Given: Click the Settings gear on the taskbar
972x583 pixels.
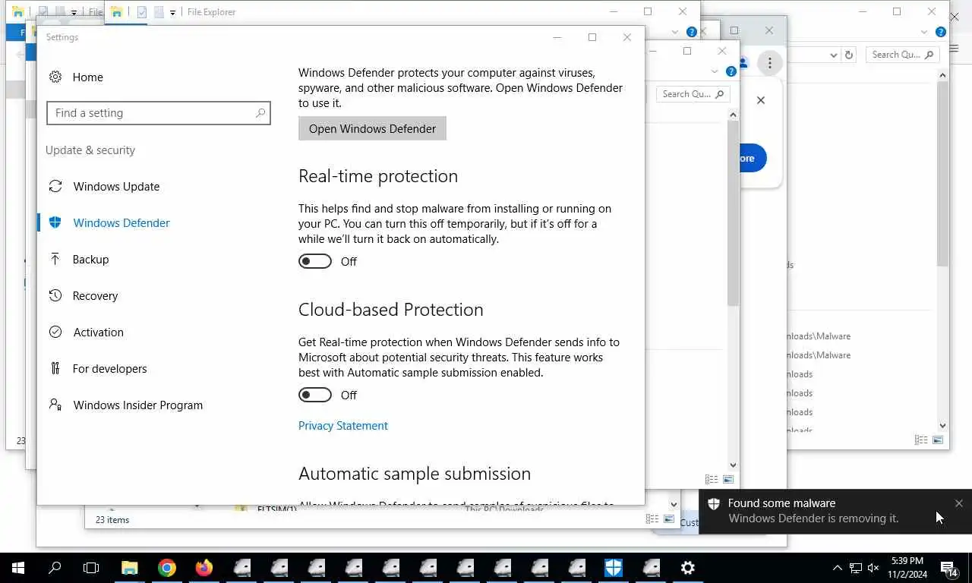Looking at the screenshot, I should (688, 568).
